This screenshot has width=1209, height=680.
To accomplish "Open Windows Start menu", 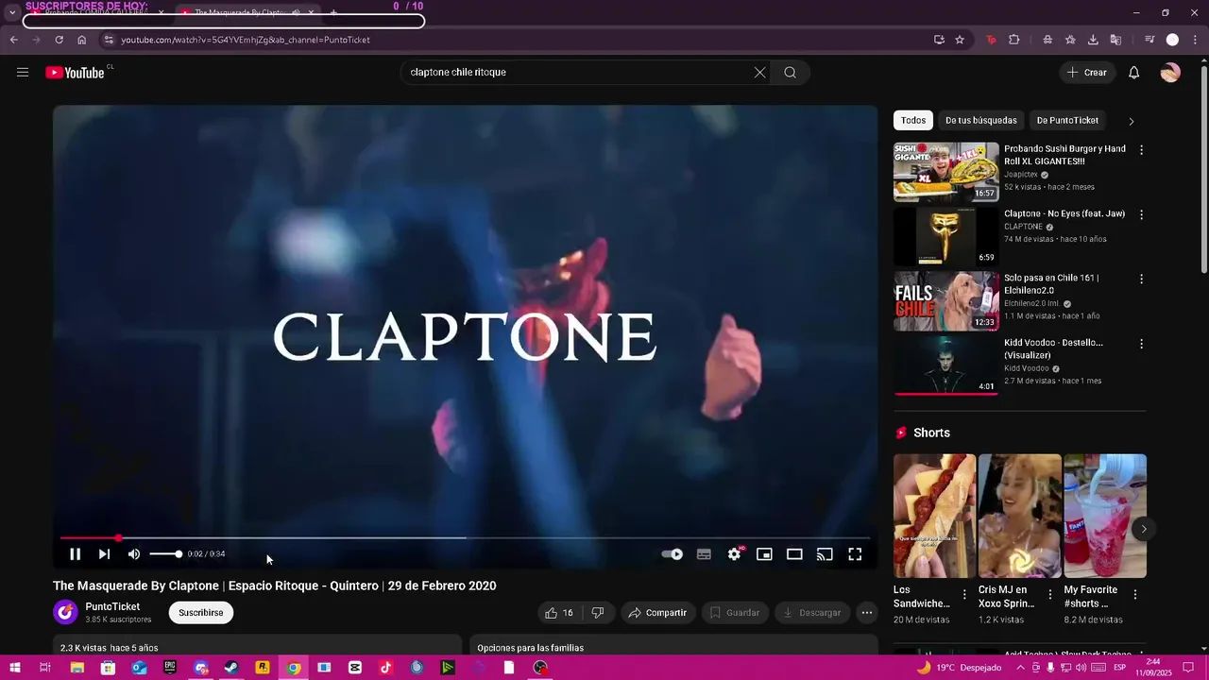I will point(15,668).
